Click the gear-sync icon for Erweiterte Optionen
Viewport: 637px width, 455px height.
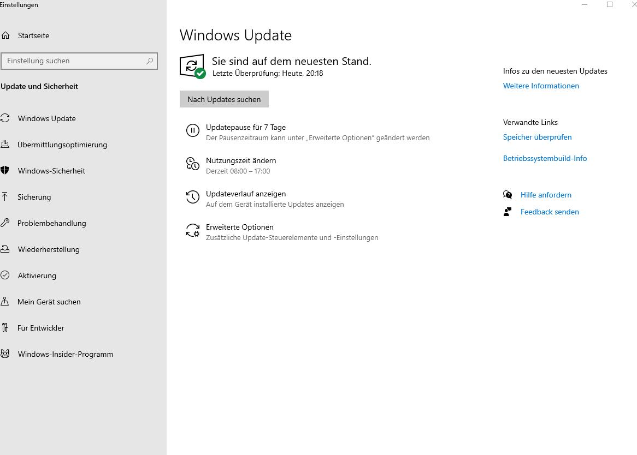192,230
